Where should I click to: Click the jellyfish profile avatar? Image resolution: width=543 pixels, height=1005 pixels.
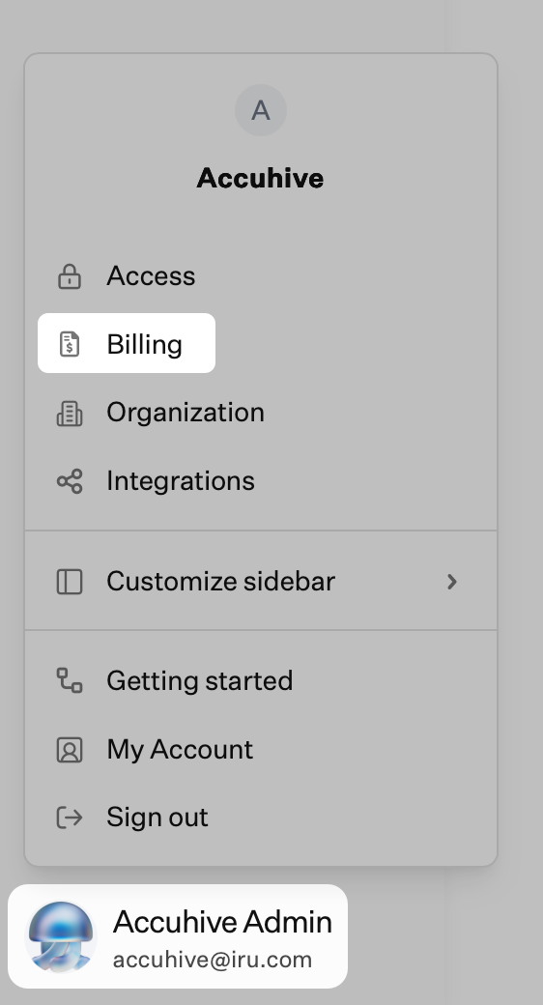click(x=61, y=936)
